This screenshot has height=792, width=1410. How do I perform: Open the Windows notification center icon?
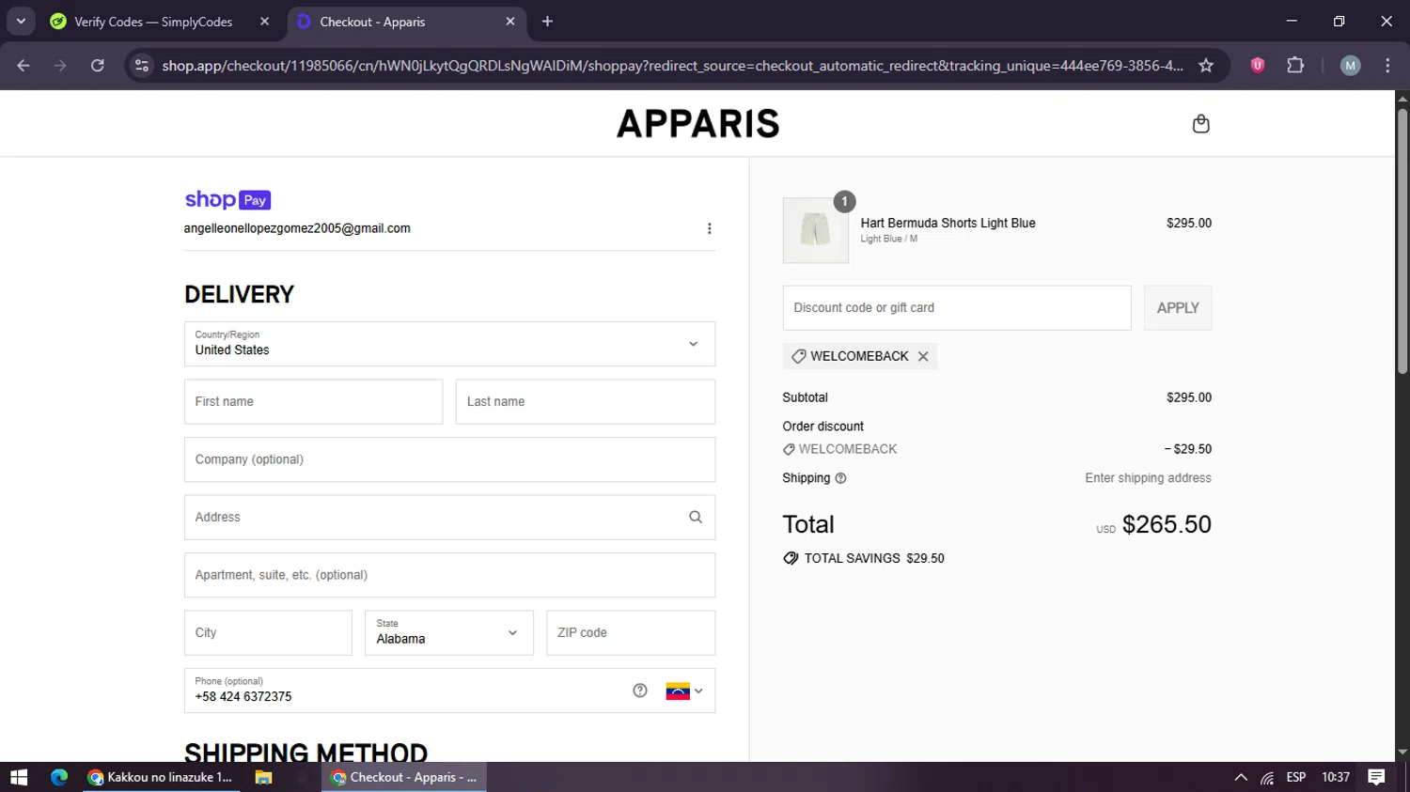pos(1376,777)
